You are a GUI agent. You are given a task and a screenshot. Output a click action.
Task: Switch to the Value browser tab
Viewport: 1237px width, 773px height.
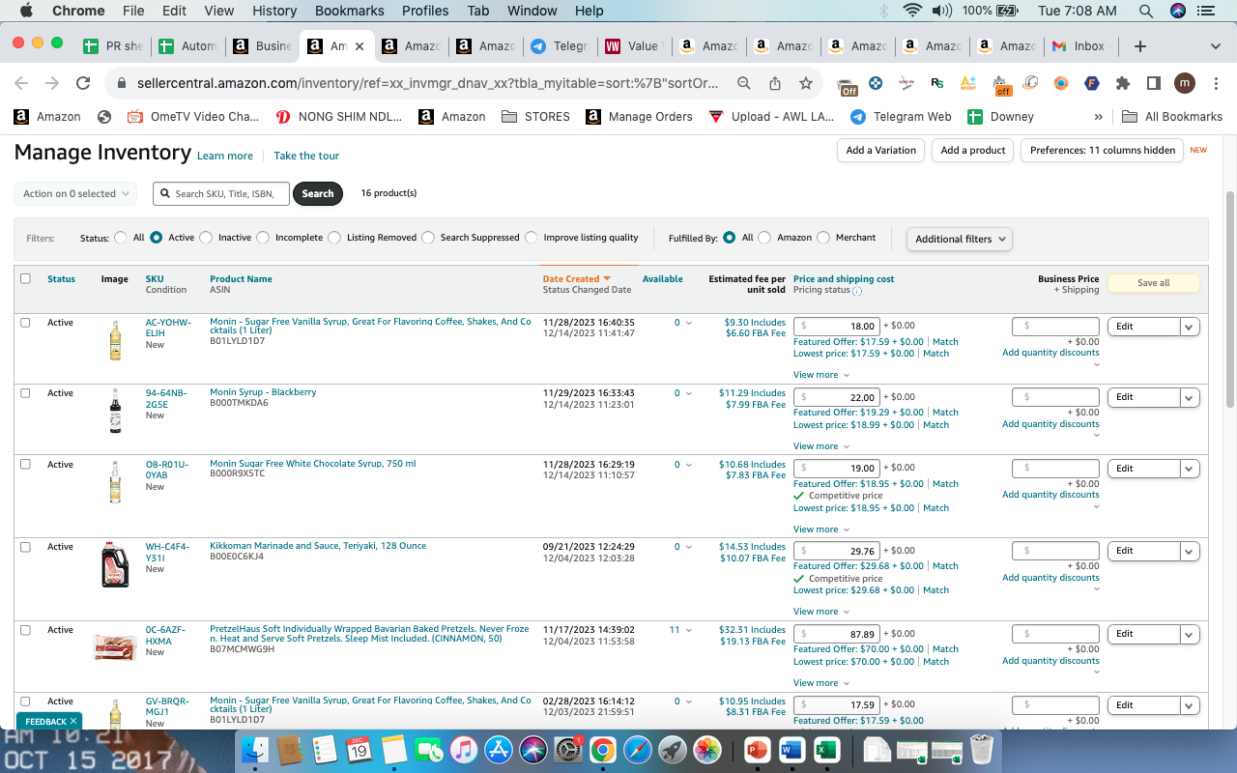[633, 46]
